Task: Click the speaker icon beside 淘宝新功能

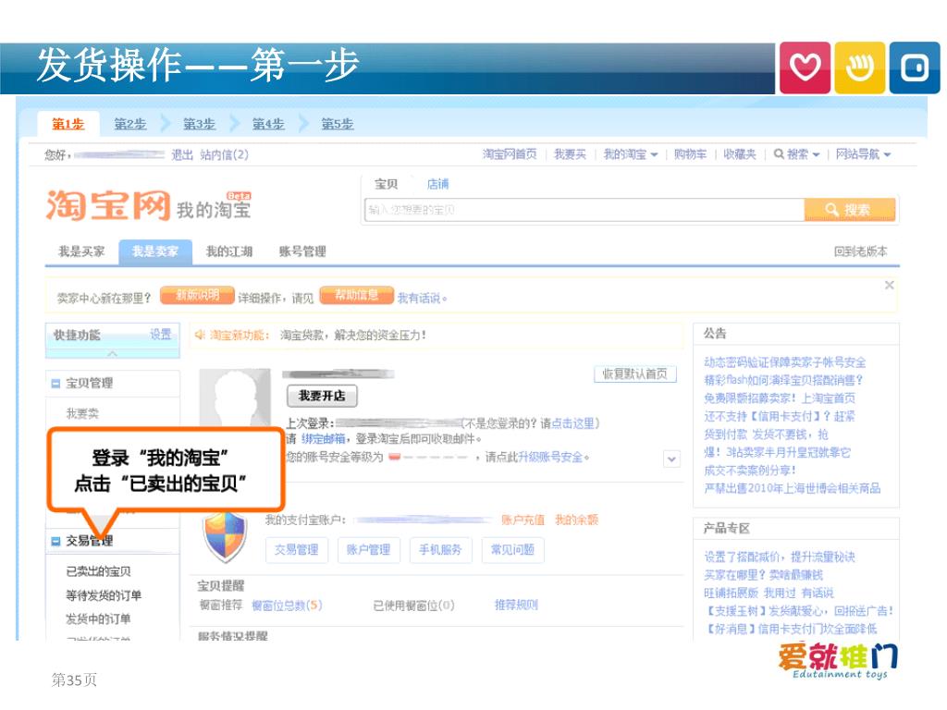Action: [200, 335]
